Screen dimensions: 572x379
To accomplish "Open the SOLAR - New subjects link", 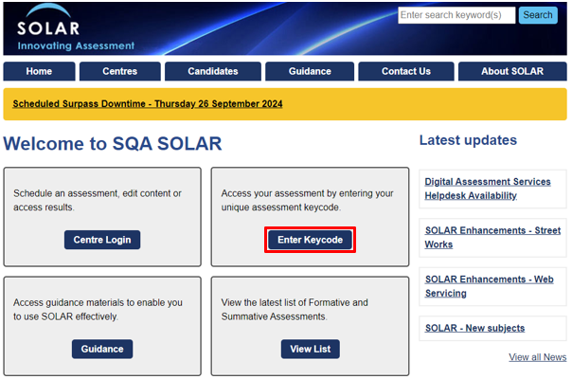I will (475, 328).
